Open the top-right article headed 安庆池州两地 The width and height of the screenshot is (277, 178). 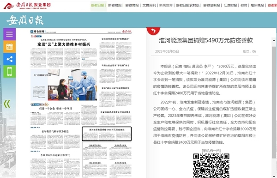click(x=115, y=39)
